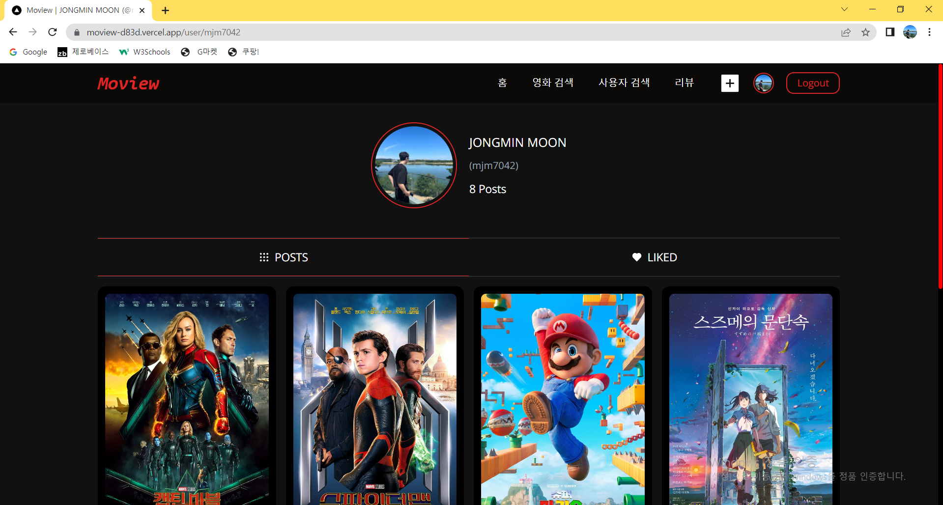Screen dimensions: 943x505
Task: Open the 홈 navigation link
Action: pos(502,83)
